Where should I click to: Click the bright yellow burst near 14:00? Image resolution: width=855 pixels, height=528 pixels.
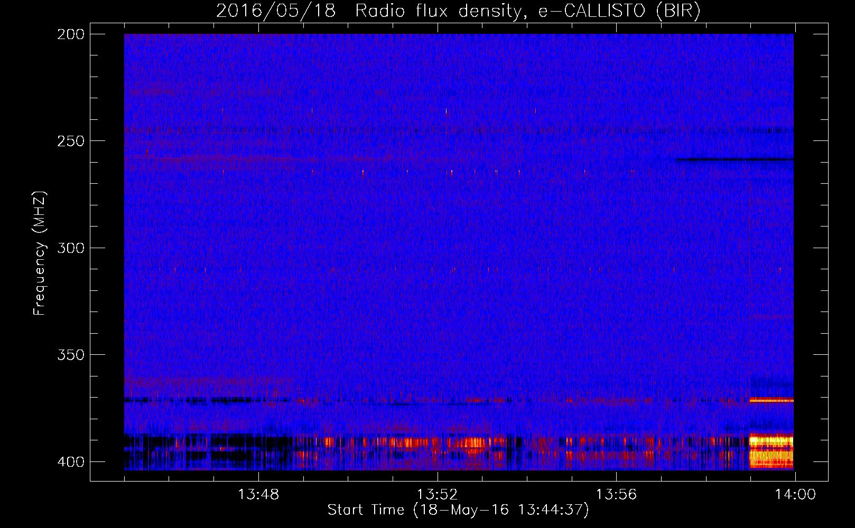pos(772,451)
